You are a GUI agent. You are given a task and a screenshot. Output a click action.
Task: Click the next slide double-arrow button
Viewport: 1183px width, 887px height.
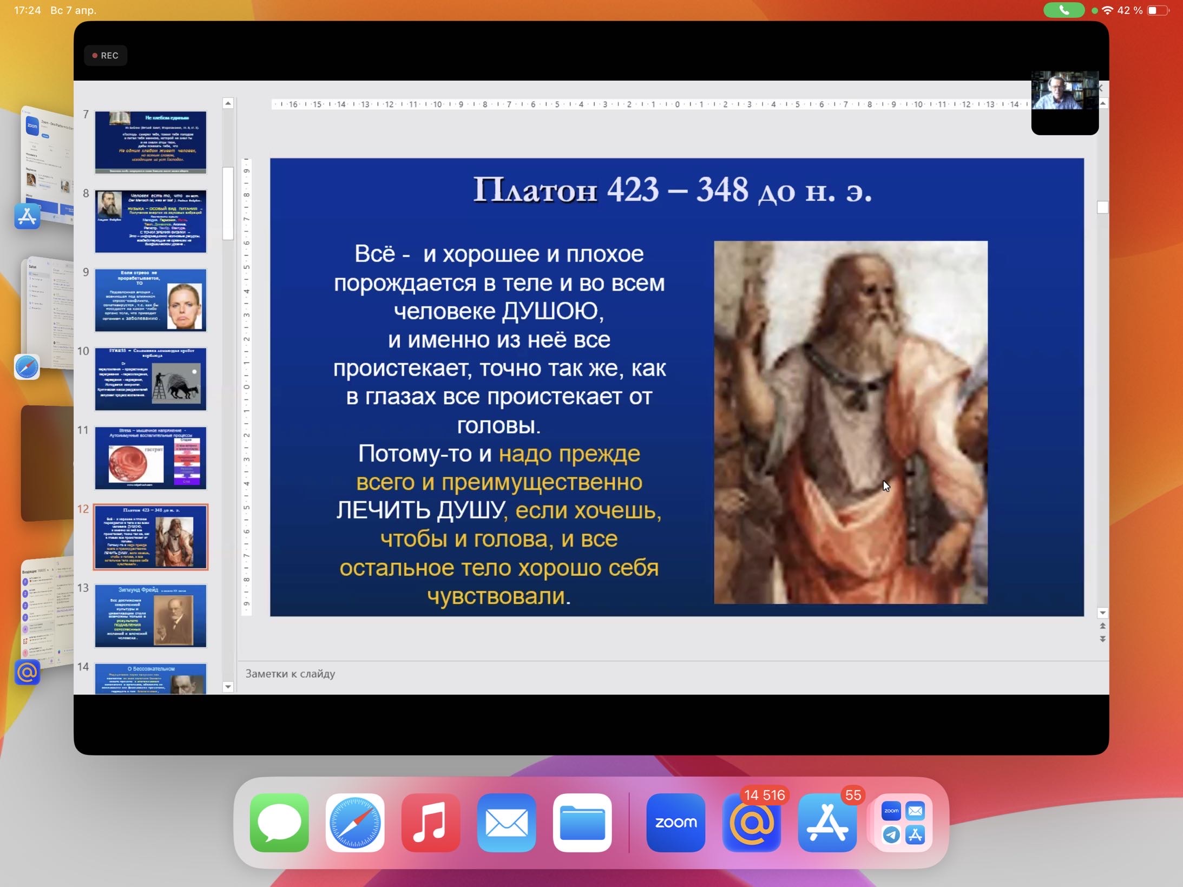coord(1102,639)
